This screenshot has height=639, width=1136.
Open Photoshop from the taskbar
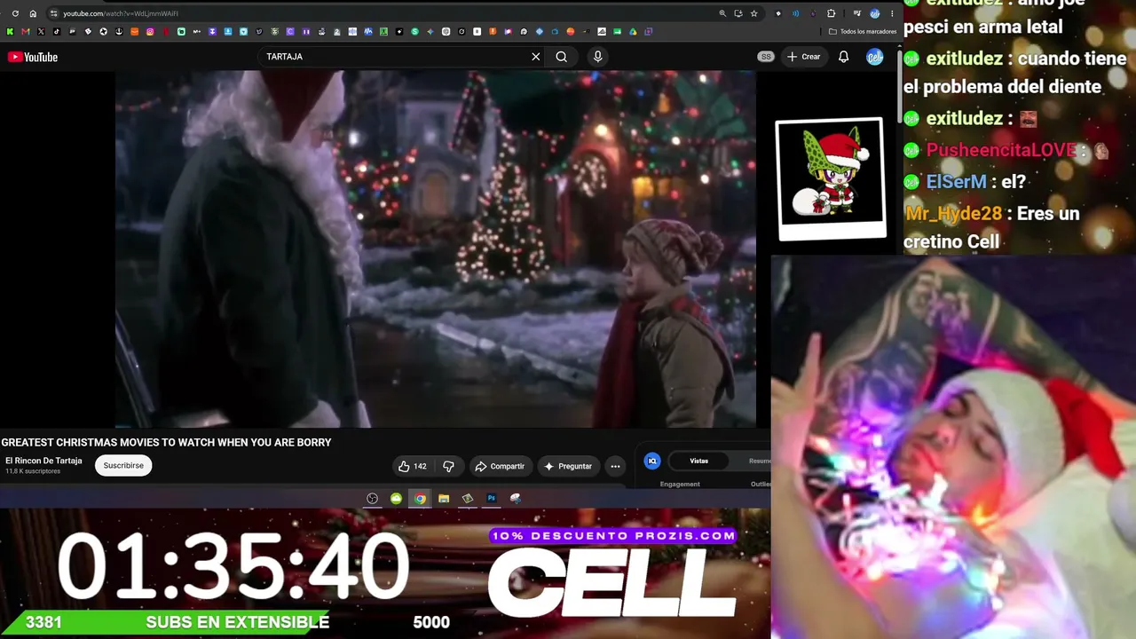(x=492, y=499)
